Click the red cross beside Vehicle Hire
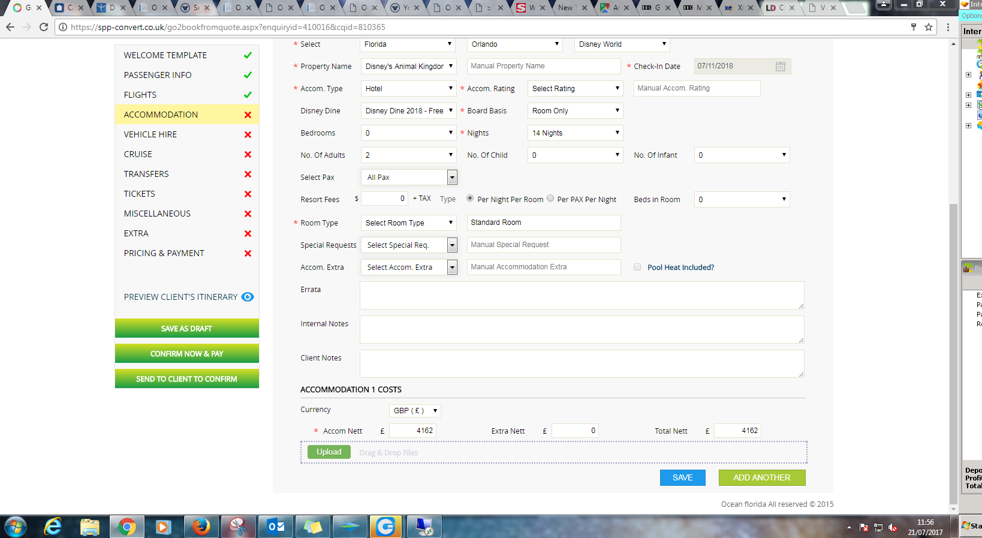Image resolution: width=982 pixels, height=538 pixels. click(x=248, y=134)
